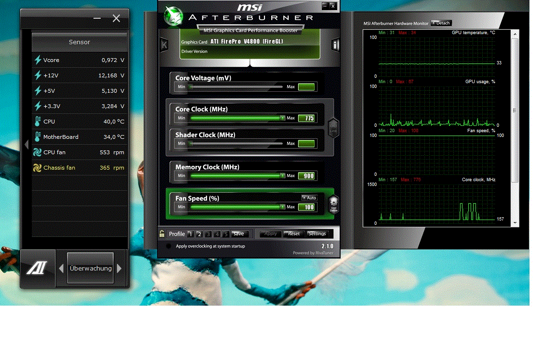This screenshot has width=555, height=346.
Task: Click the MSI Afterburner green logo
Action: click(x=173, y=17)
